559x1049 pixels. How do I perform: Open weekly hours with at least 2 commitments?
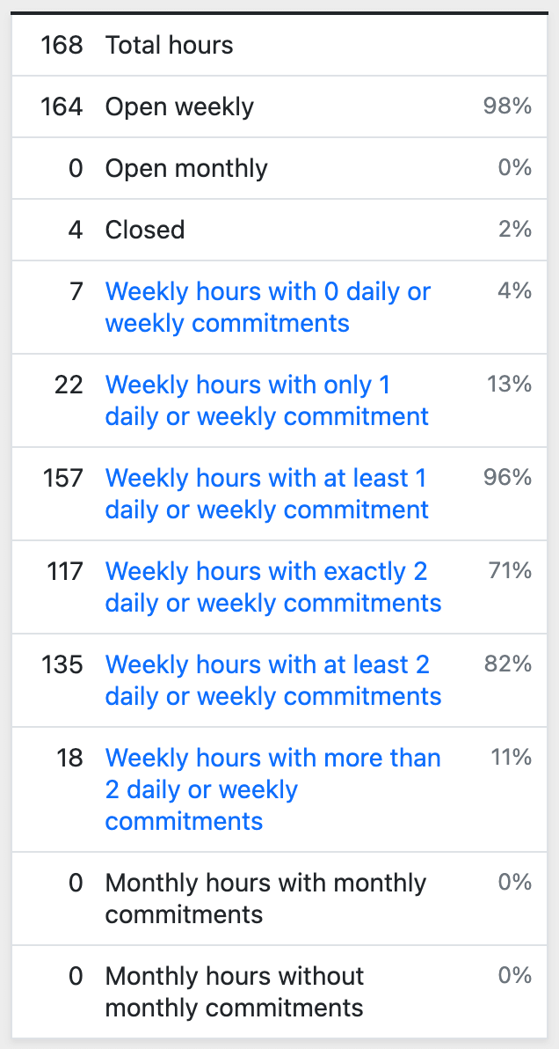[272, 680]
